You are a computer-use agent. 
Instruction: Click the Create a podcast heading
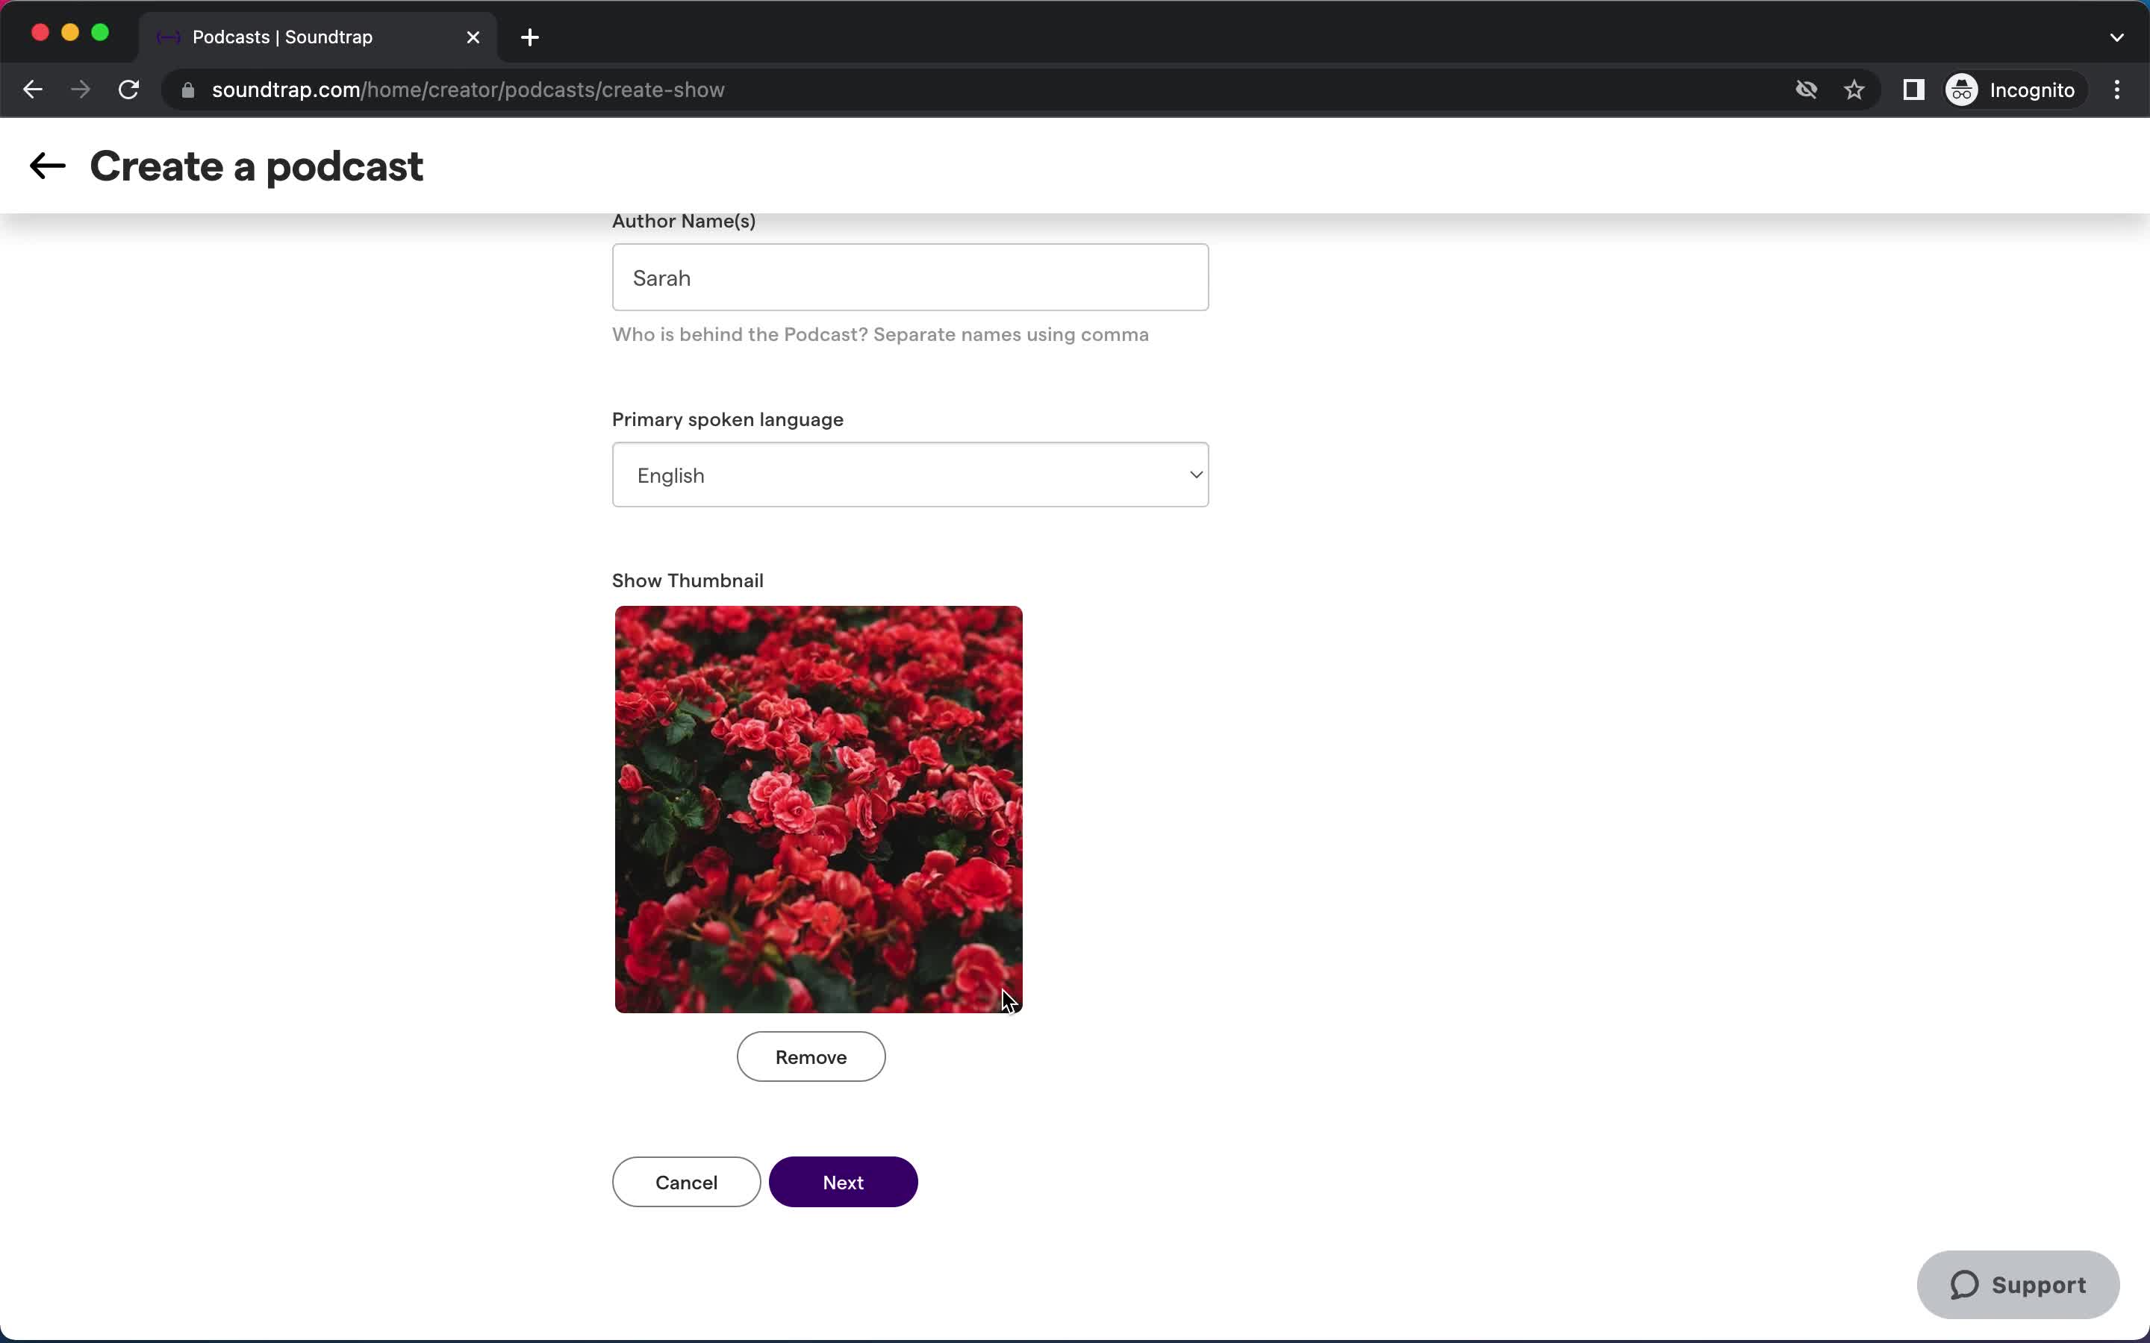pyautogui.click(x=255, y=166)
